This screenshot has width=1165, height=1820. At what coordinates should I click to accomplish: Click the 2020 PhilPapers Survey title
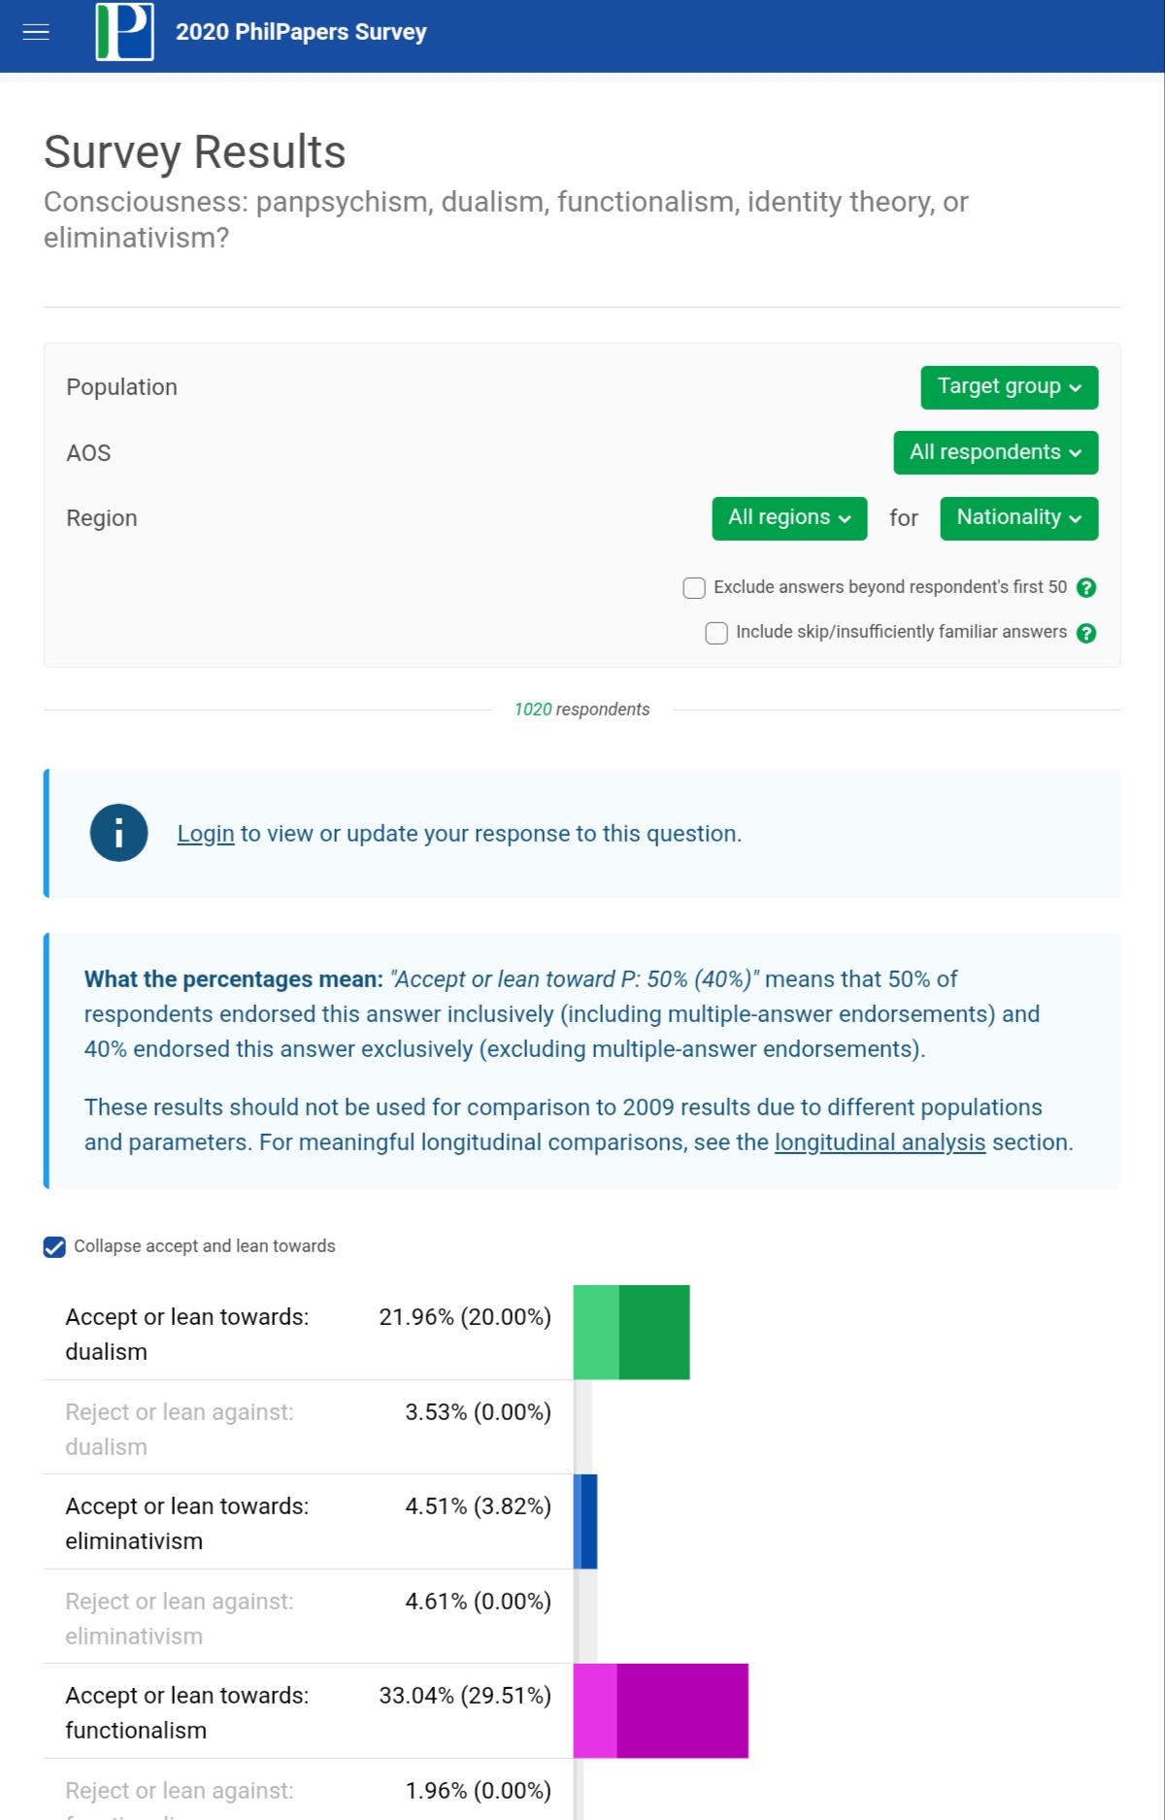[x=301, y=32]
